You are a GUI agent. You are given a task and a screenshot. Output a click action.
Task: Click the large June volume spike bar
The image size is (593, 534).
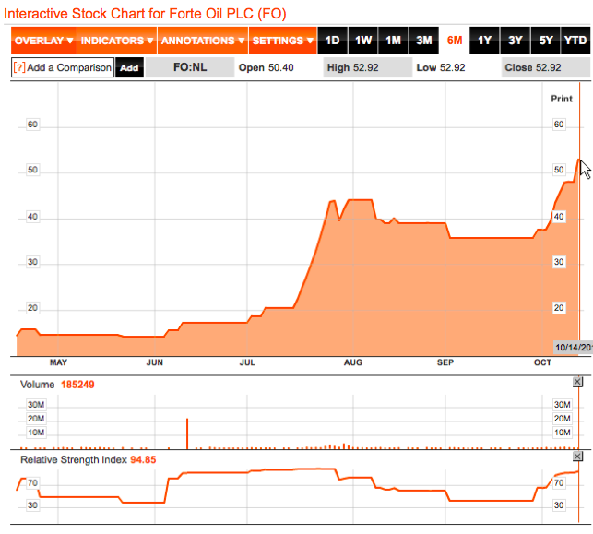coord(187,433)
